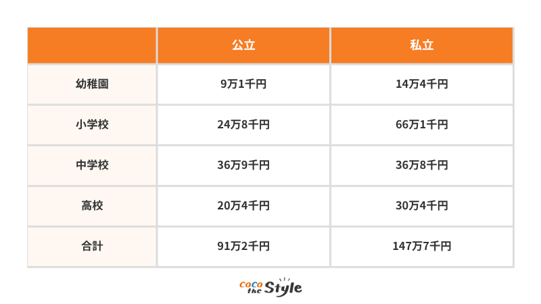
Task: Select the 36万9千円 cell
Action: 243,166
